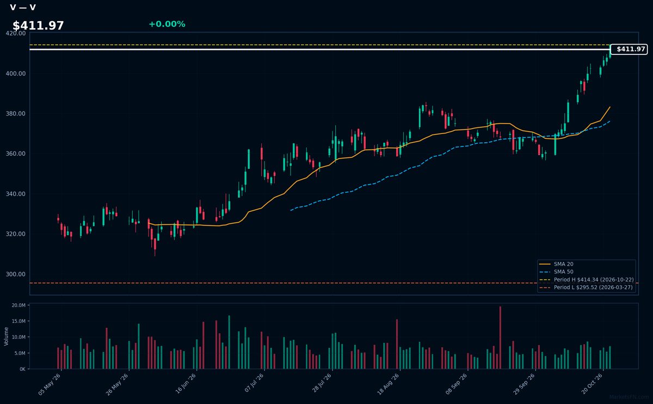The height and width of the screenshot is (404, 653).
Task: Click the 20 Oct '26 date label
Action: [x=592, y=383]
